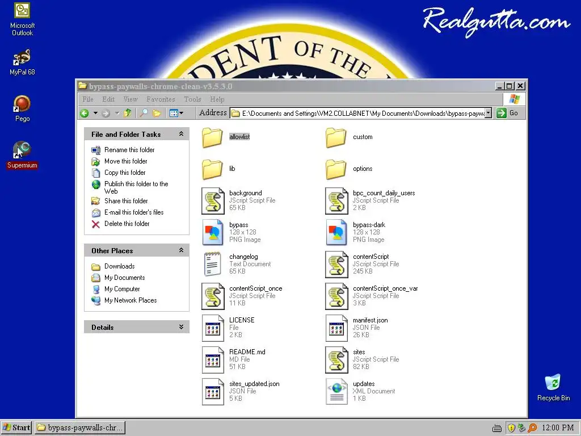This screenshot has width=581, height=436.
Task: Open the Help menu
Action: [217, 99]
